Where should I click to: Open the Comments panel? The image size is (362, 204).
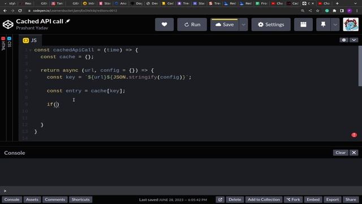(x=55, y=199)
